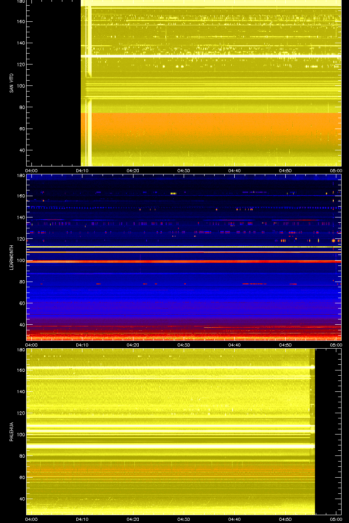349x523 pixels.
Task: Click 04:10 time label under Palehua plot
Action: [82, 519]
